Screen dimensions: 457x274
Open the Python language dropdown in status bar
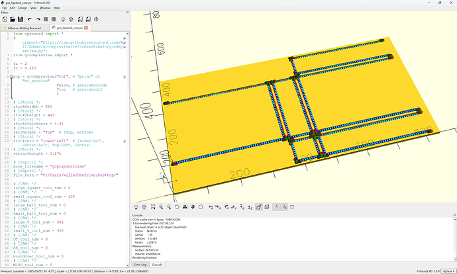[448, 271]
